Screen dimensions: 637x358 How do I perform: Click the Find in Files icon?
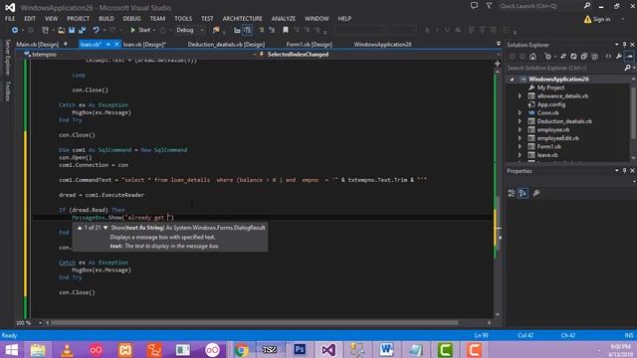pos(216,30)
